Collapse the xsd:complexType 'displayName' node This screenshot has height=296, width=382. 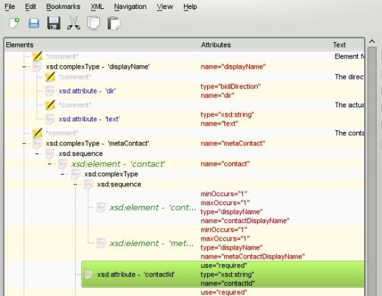(24, 67)
